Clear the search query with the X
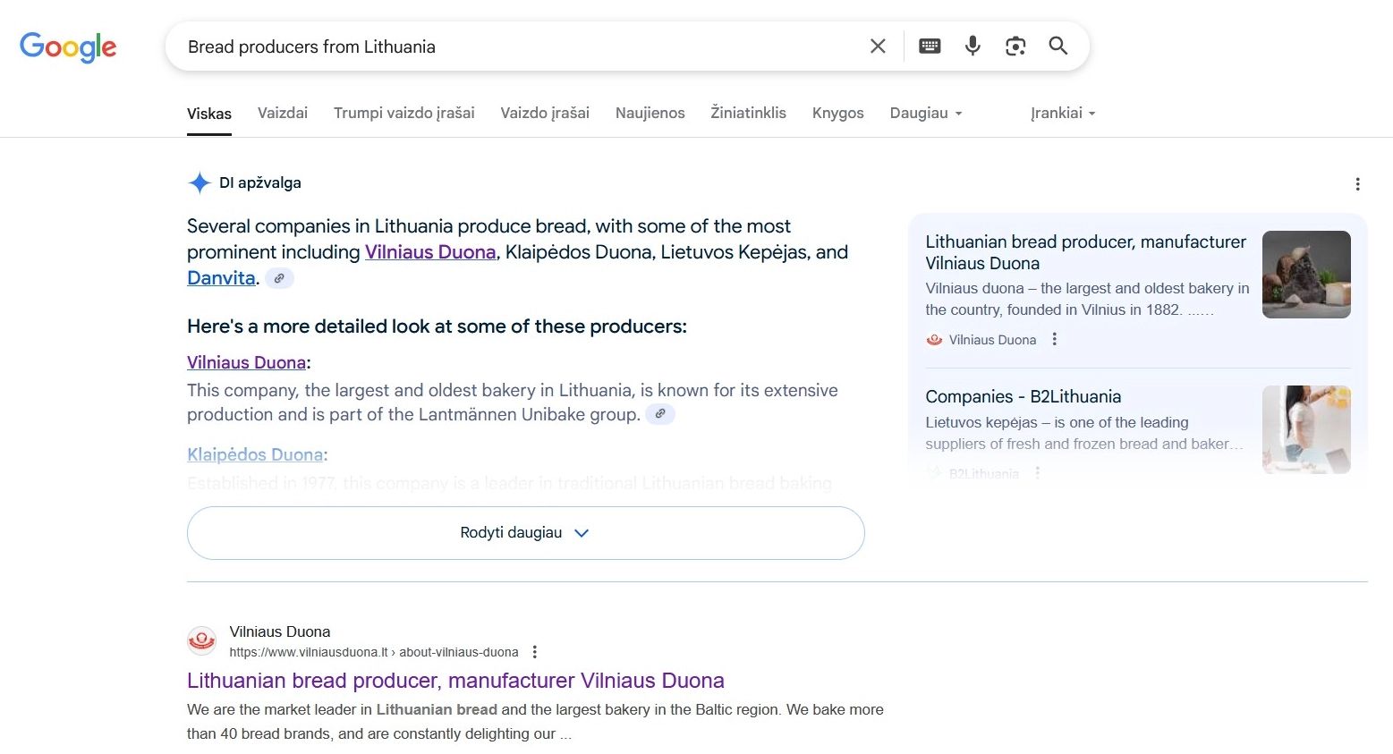Image resolution: width=1393 pixels, height=754 pixels. point(878,46)
